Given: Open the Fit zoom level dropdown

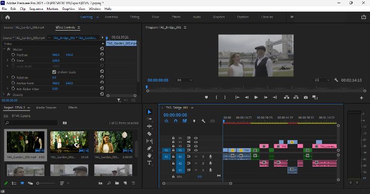Looking at the screenshot, I should 184,80.
